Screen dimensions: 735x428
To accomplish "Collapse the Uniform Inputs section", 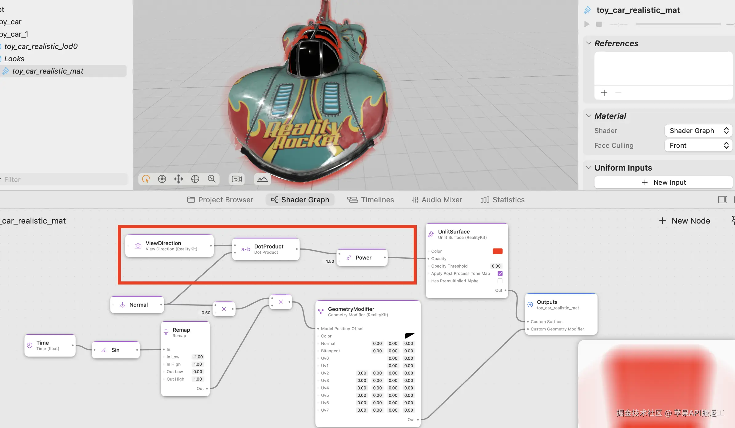I will pyautogui.click(x=589, y=168).
